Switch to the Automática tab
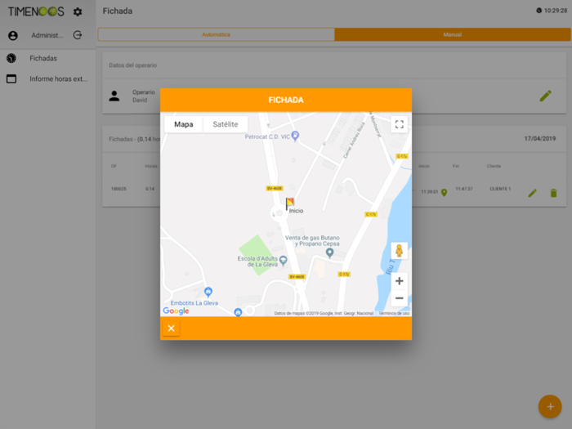572x429 pixels. pos(216,34)
